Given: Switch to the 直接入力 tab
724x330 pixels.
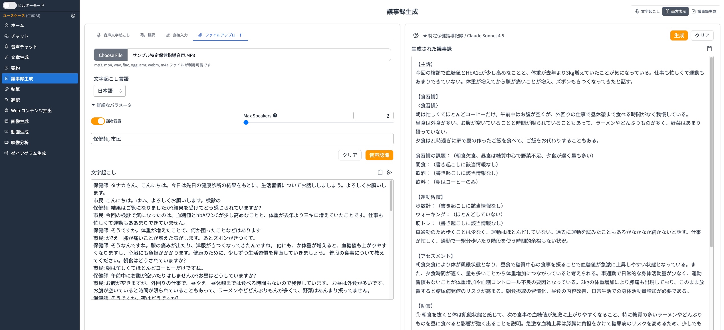Looking at the screenshot, I should [177, 35].
